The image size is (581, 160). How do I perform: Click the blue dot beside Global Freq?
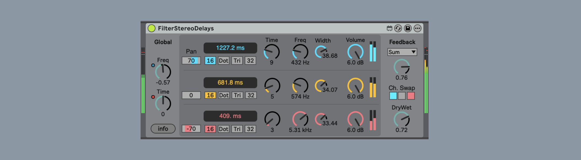coord(153,65)
